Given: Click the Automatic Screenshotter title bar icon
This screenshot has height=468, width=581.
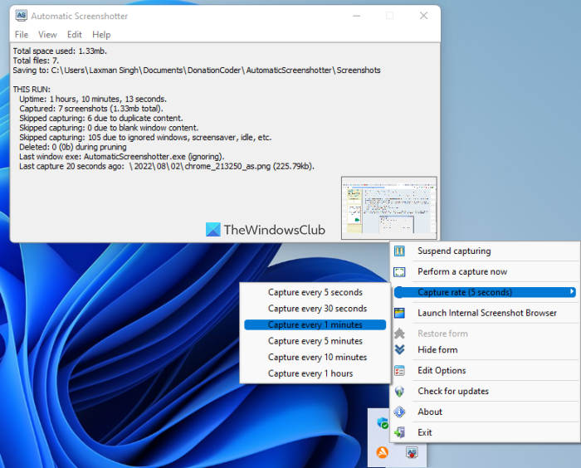Looking at the screenshot, I should click(21, 16).
